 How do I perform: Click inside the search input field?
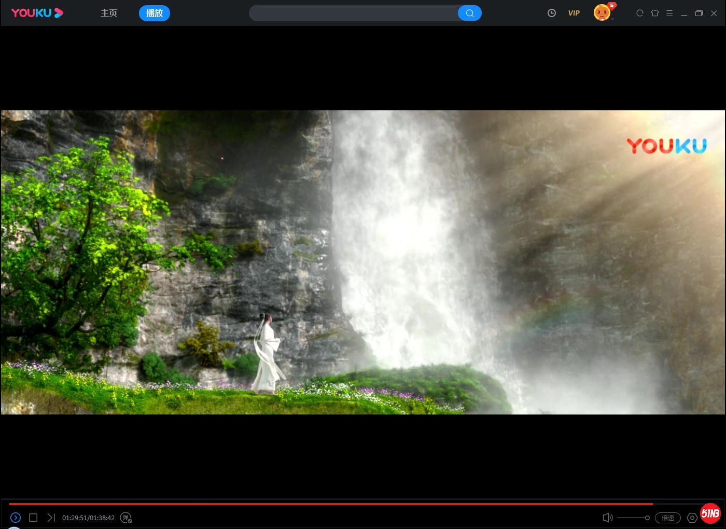click(x=353, y=13)
